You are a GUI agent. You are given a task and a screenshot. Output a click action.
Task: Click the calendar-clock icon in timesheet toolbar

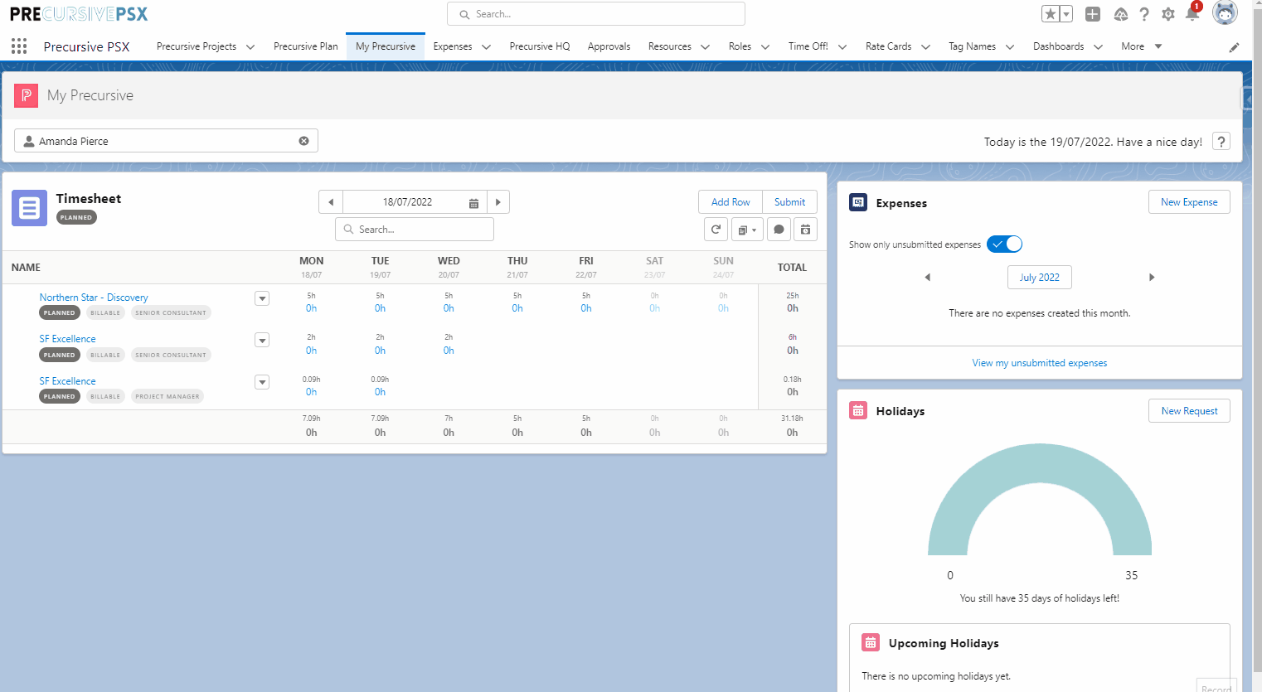tap(805, 230)
